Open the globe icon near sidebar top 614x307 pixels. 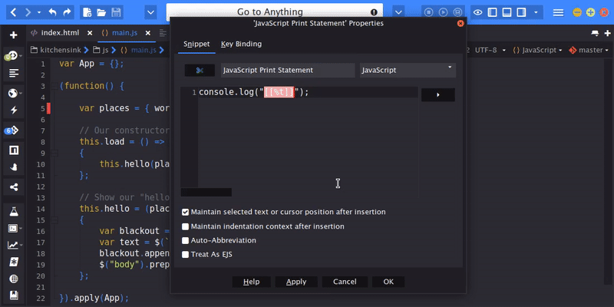click(13, 93)
